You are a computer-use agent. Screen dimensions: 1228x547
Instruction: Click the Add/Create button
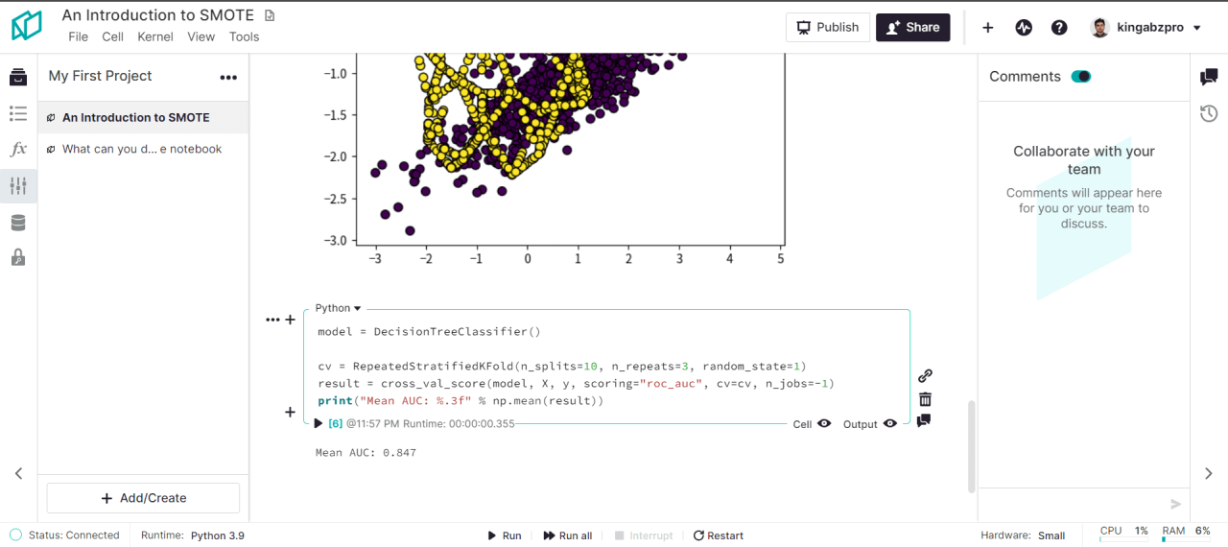pos(143,498)
